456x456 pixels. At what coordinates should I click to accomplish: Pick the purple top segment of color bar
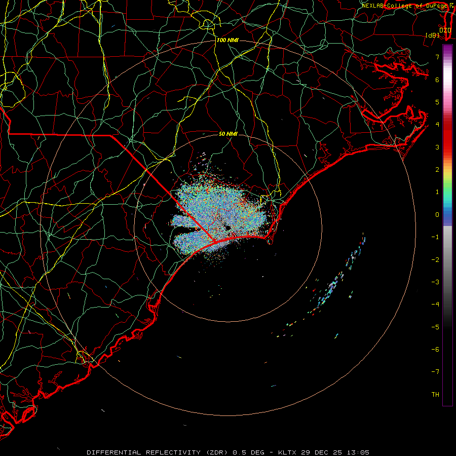point(447,50)
